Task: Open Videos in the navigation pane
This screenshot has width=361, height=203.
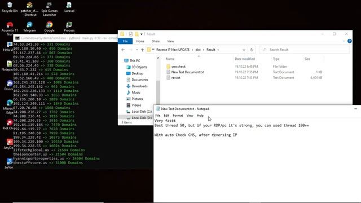Action: (x=137, y=105)
